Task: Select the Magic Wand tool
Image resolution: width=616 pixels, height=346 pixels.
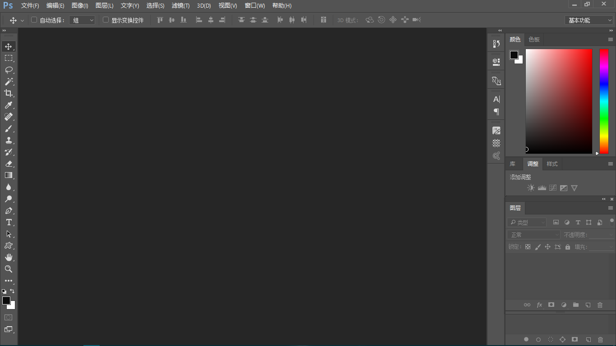Action: [x=9, y=82]
